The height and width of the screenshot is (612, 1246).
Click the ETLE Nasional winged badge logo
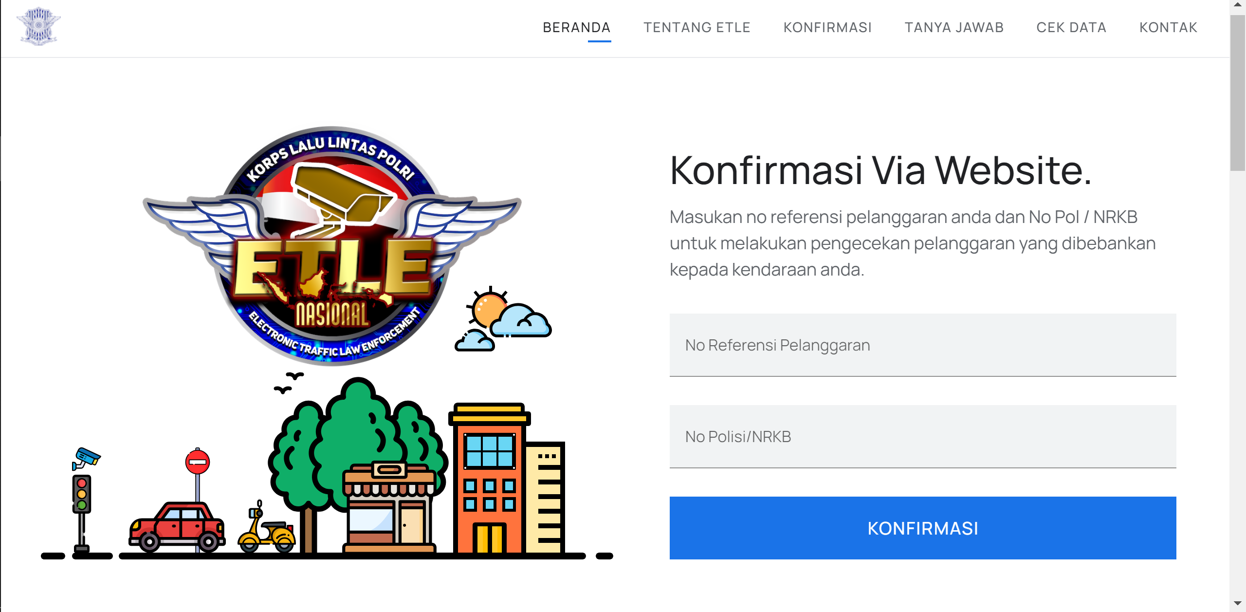[x=332, y=246]
